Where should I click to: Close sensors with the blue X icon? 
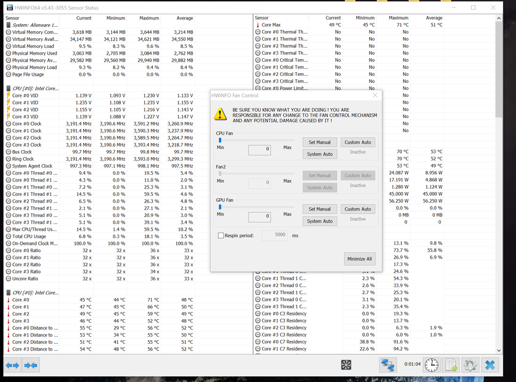click(x=490, y=365)
